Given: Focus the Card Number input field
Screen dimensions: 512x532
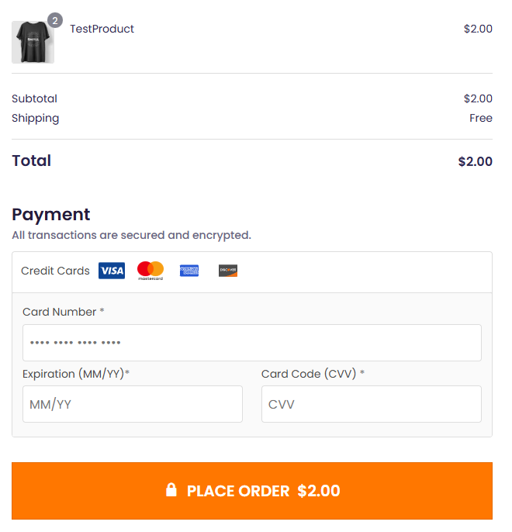Looking at the screenshot, I should (x=251, y=343).
